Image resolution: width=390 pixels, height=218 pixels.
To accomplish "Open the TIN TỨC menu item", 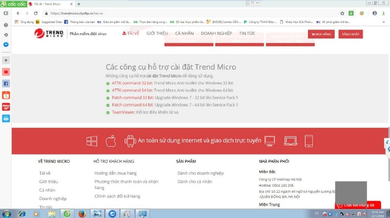I will tap(247, 33).
